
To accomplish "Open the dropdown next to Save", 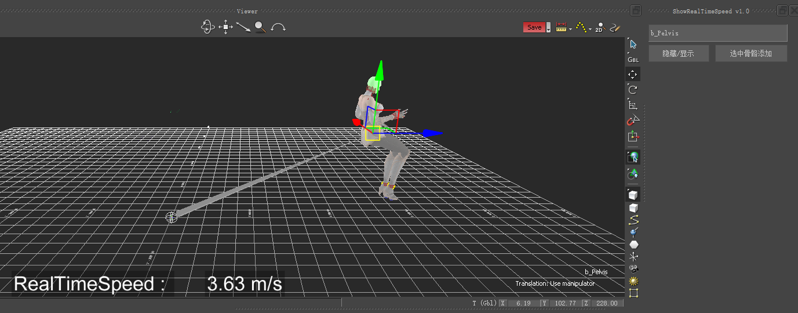I will [x=548, y=28].
